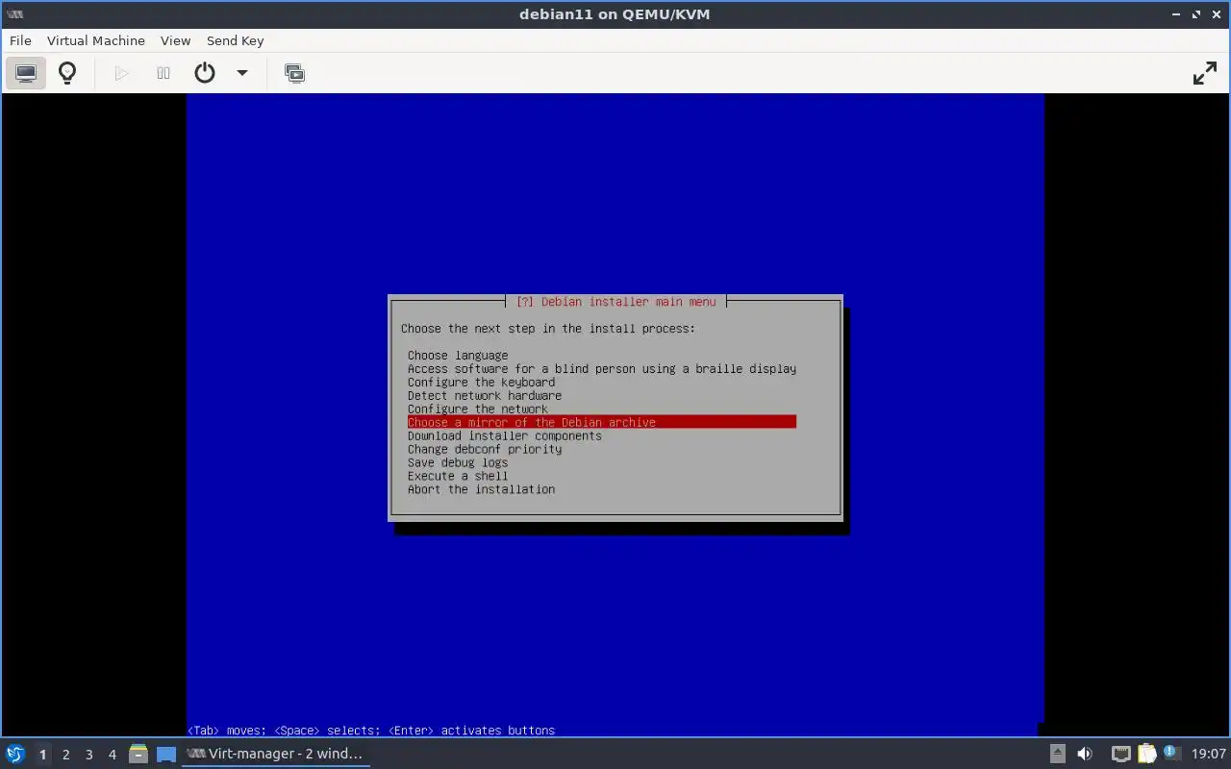Show the graphical console view
The image size is (1231, 769).
26,73
